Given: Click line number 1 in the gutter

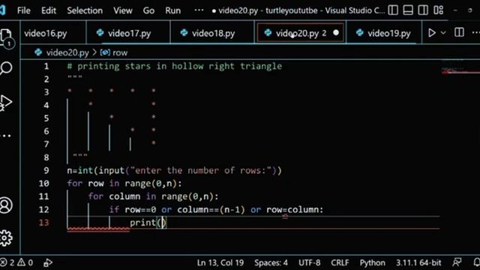Looking at the screenshot, I should point(46,66).
